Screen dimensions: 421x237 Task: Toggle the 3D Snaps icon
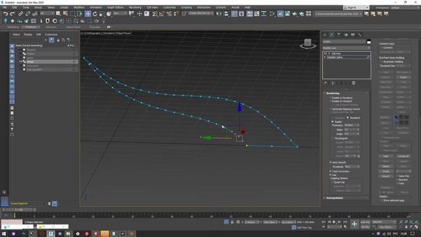155,13
